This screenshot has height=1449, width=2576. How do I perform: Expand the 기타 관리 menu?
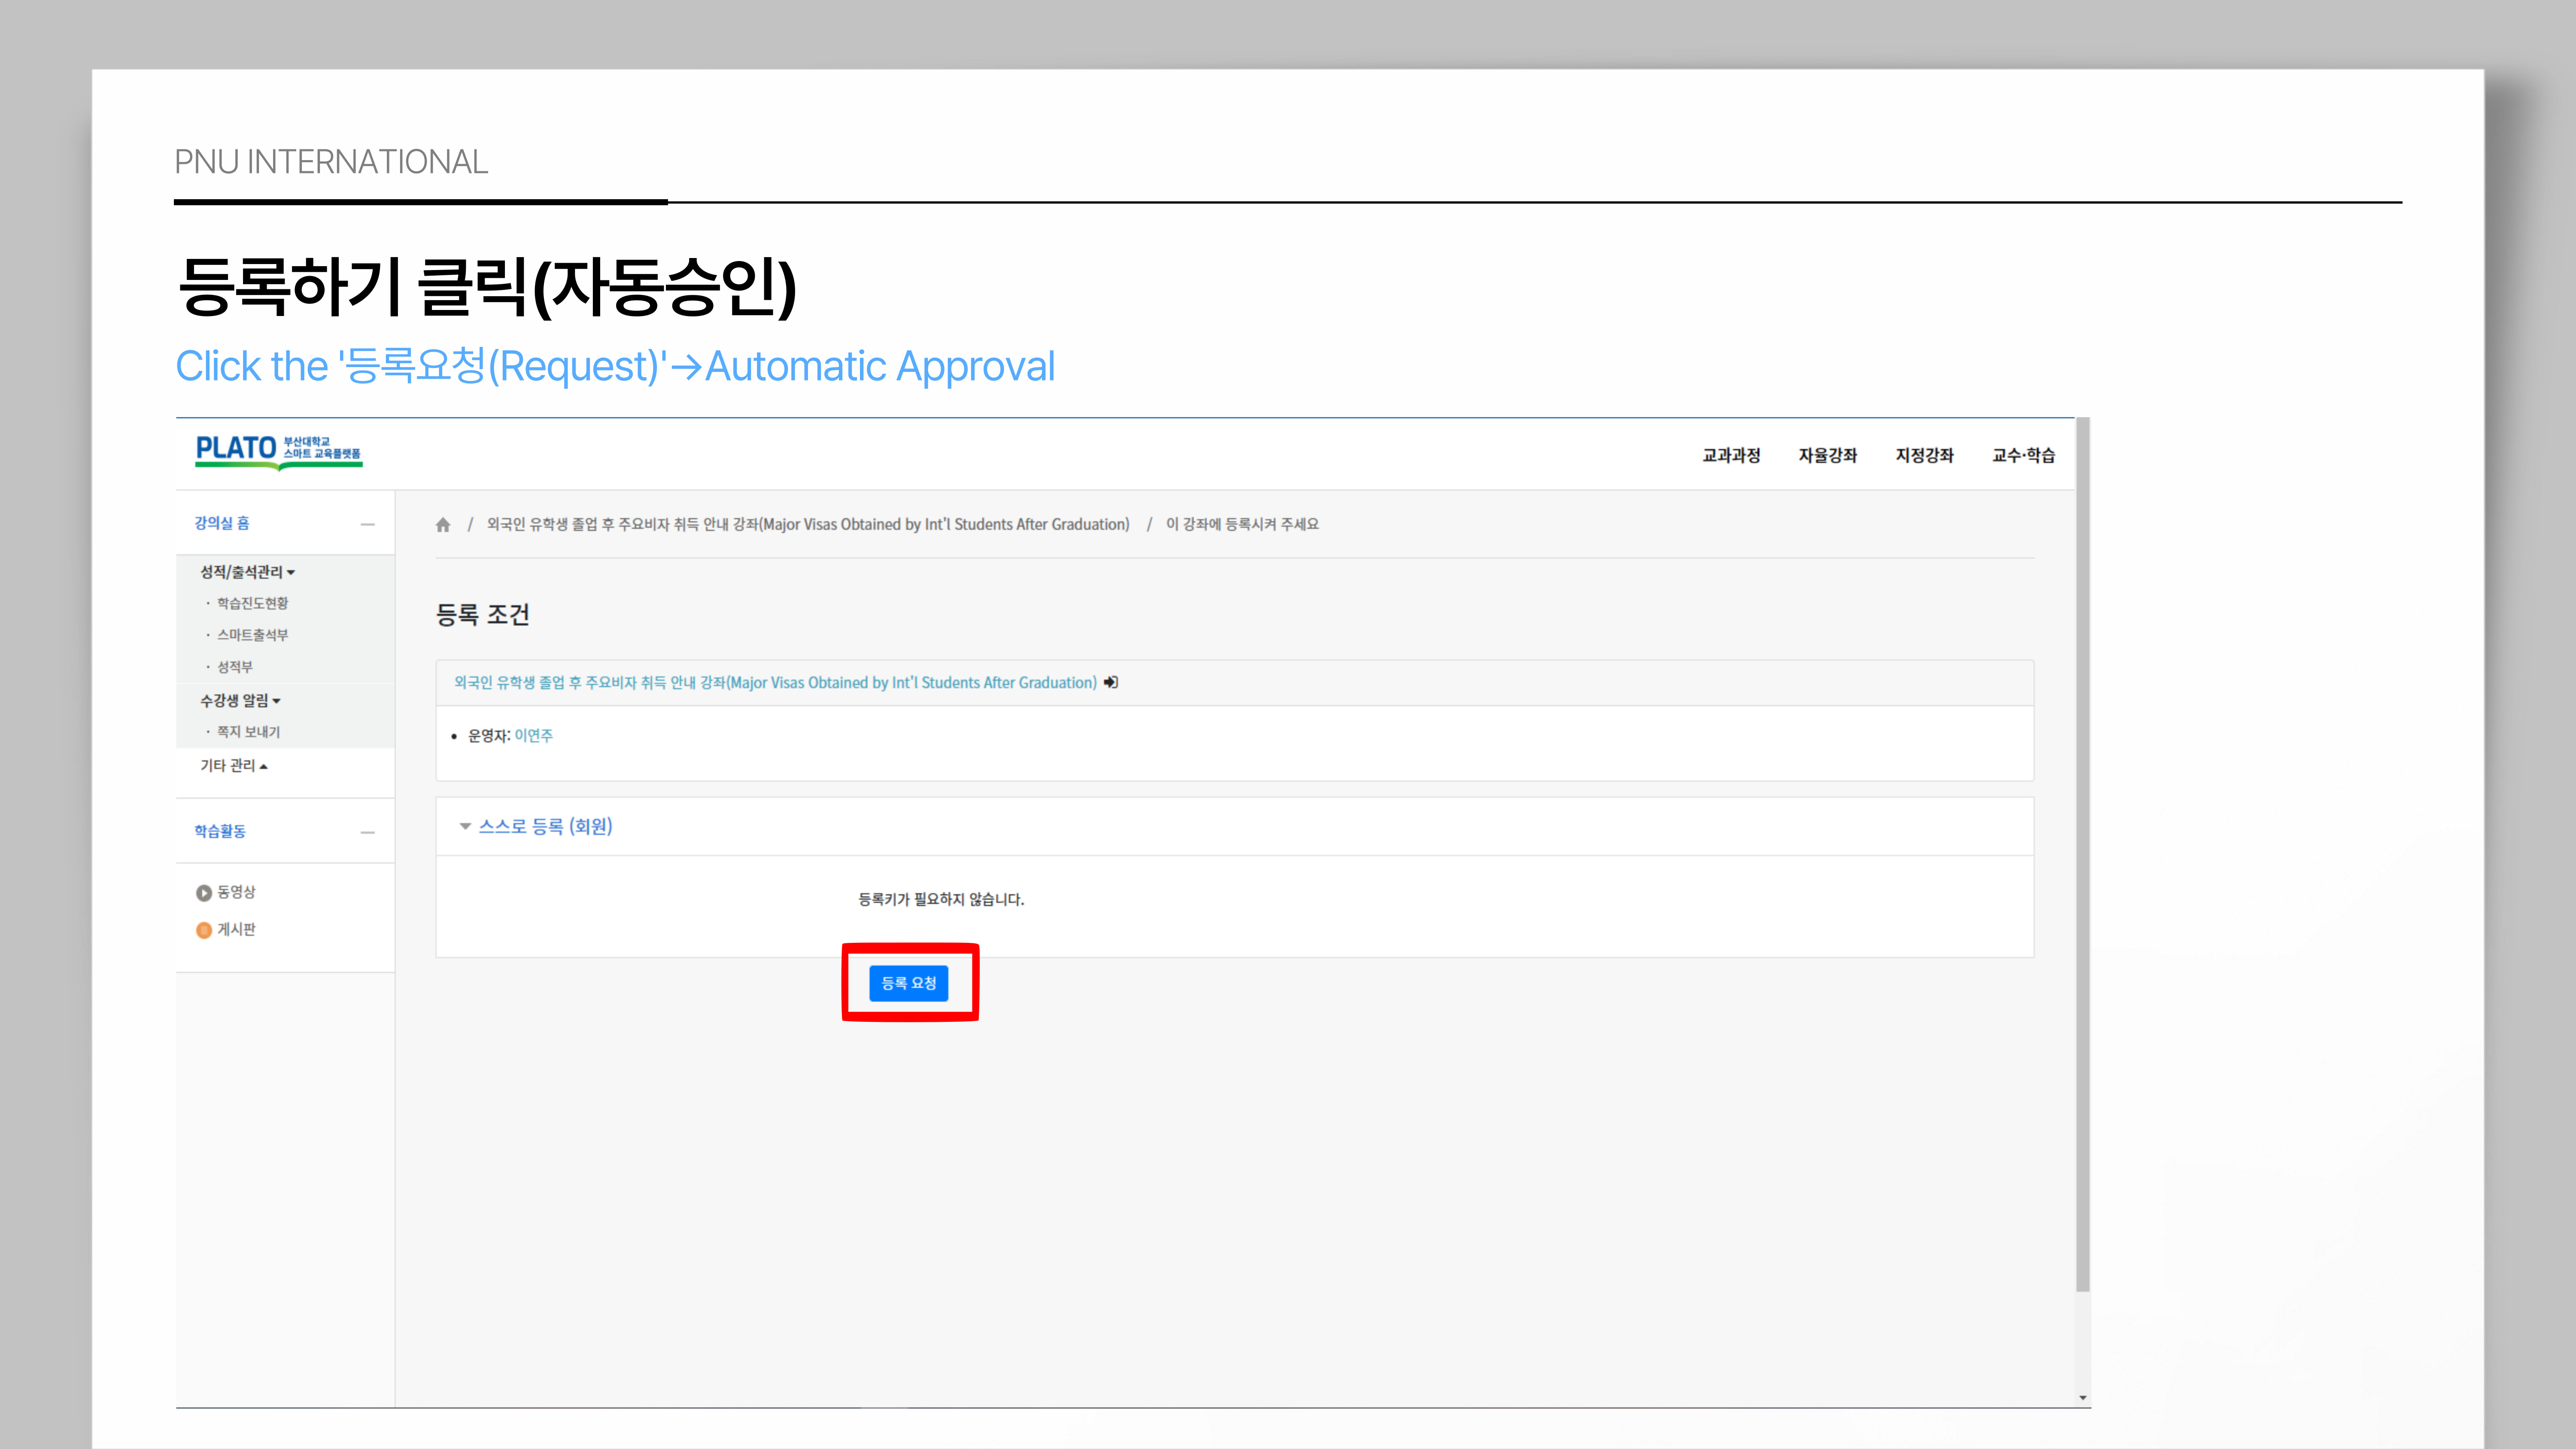(233, 766)
